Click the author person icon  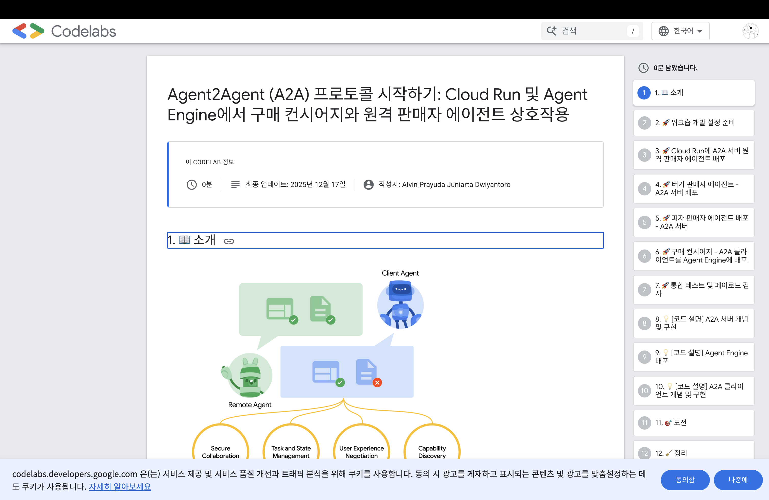tap(368, 184)
